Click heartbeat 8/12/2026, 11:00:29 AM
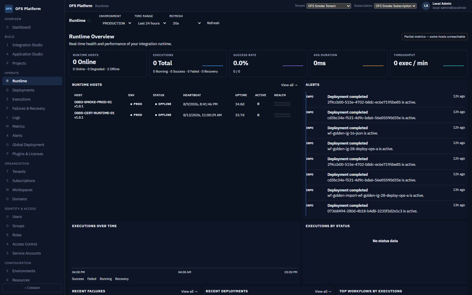Viewport: 472px width, 295px height. point(202,115)
